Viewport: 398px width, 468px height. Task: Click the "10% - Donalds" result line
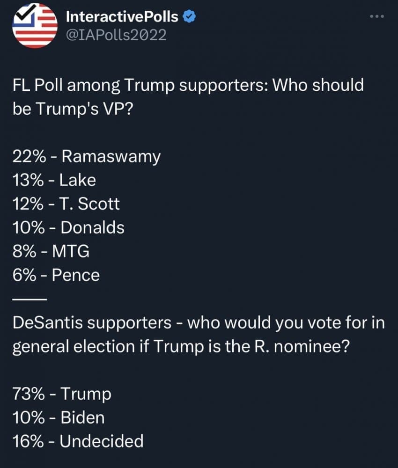[x=68, y=227]
